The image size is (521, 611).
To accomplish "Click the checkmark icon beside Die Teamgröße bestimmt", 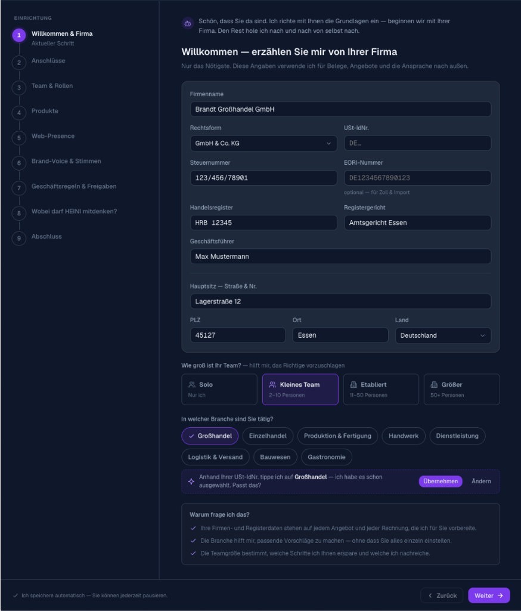I will click(x=193, y=553).
